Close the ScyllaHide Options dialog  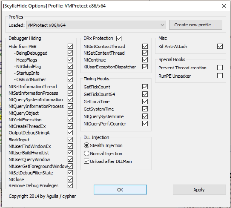click(x=224, y=6)
